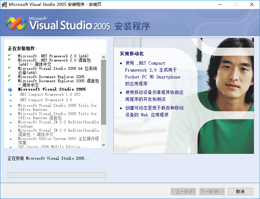Select Microsoft Document Explorer 2005 entry

pyautogui.click(x=51, y=77)
